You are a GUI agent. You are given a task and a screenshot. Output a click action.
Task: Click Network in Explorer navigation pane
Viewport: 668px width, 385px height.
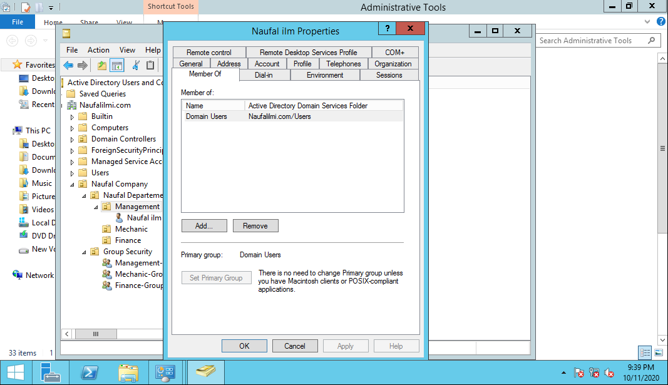[39, 275]
